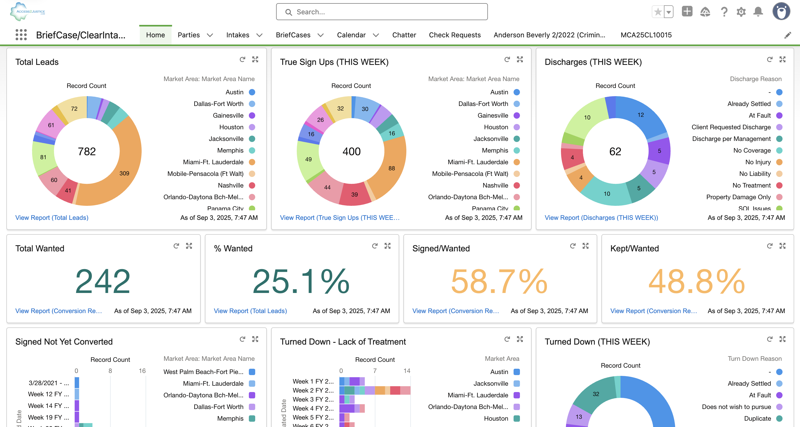This screenshot has width=800, height=427.
Task: Expand the BriefCases tab dropdown chevron
Action: tap(321, 35)
